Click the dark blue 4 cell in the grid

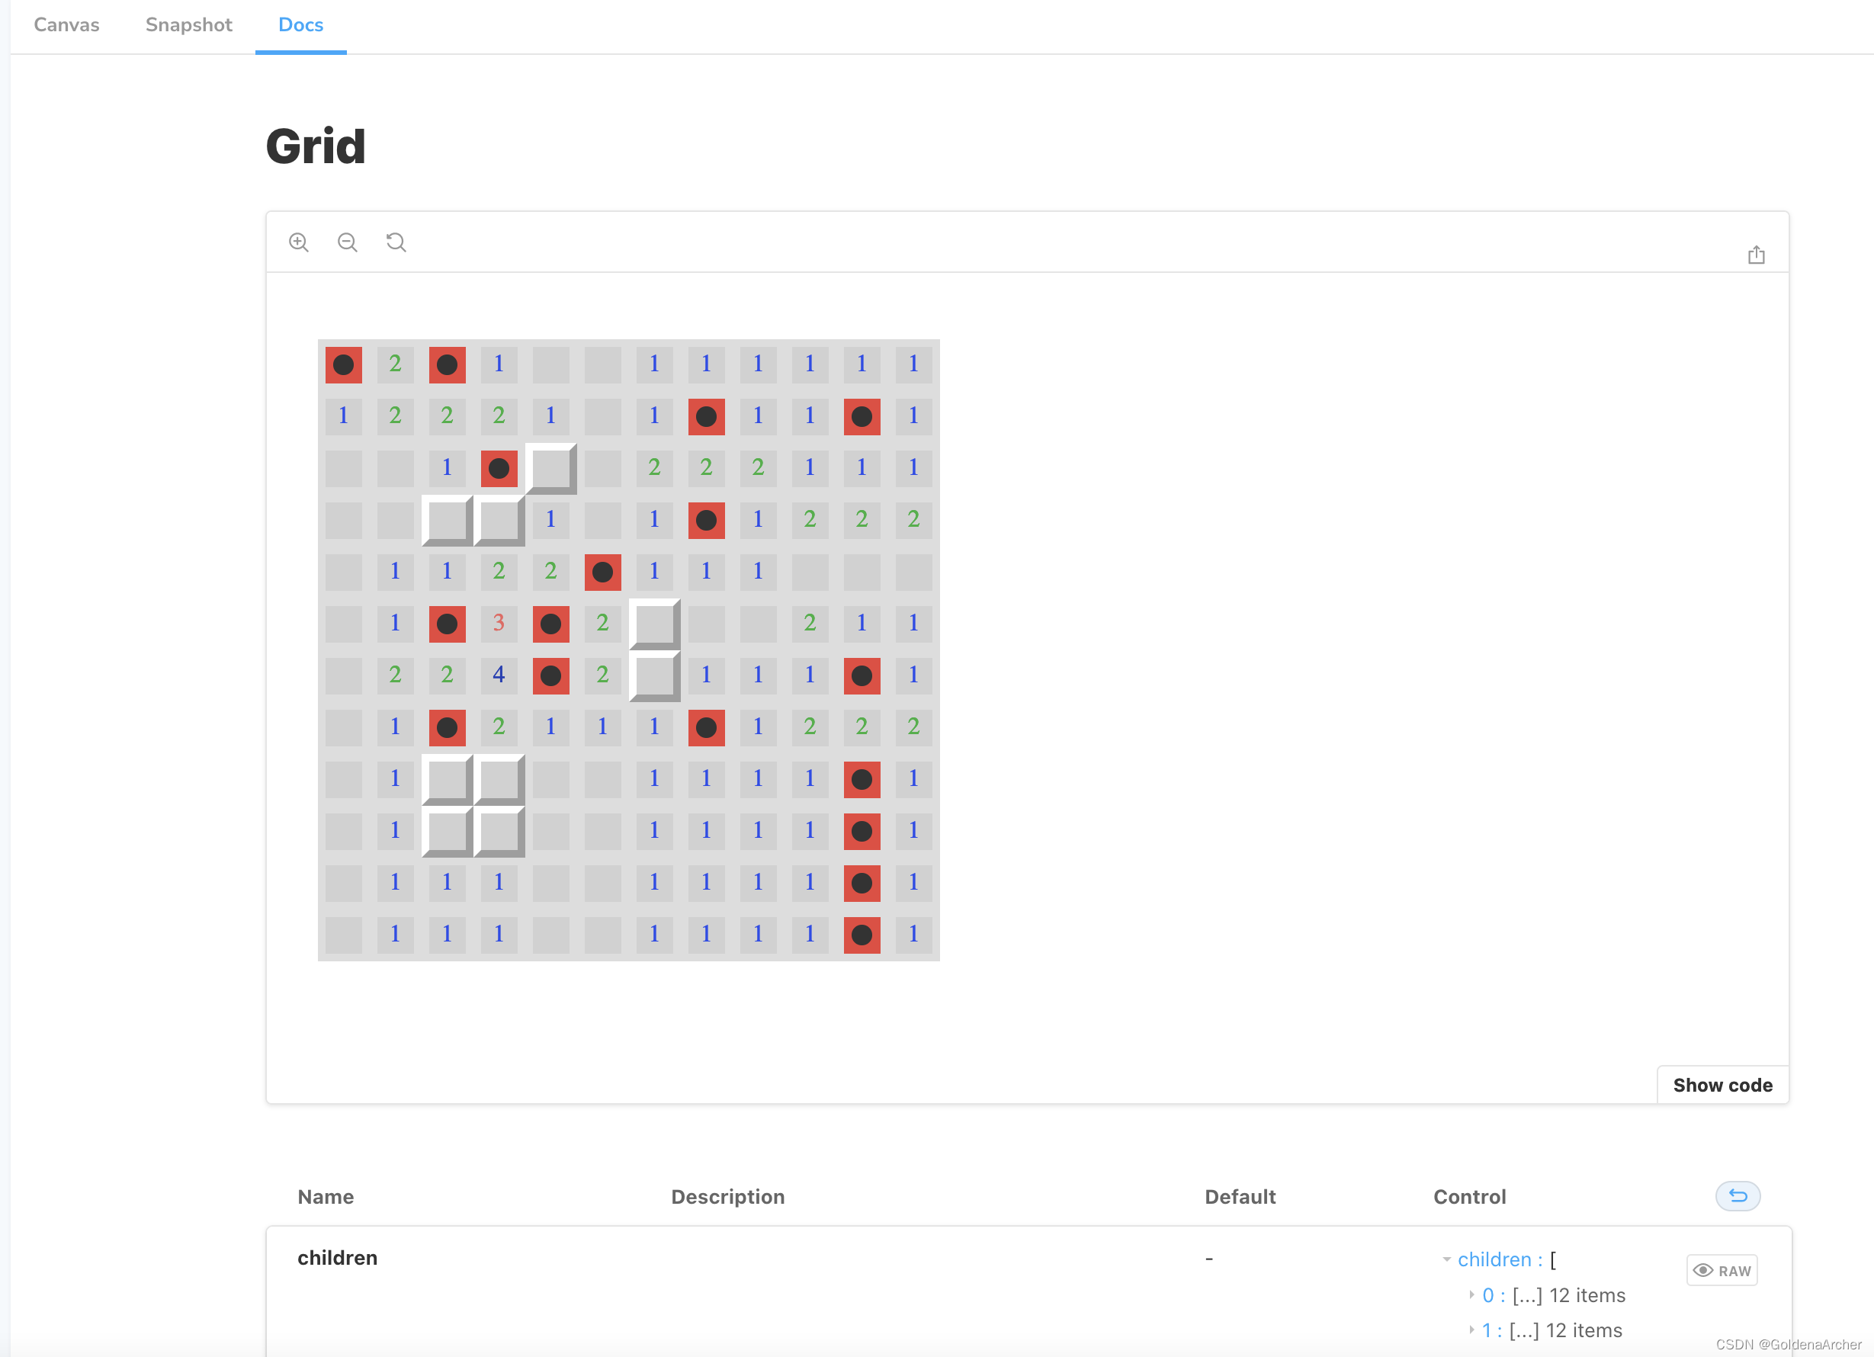click(x=499, y=675)
